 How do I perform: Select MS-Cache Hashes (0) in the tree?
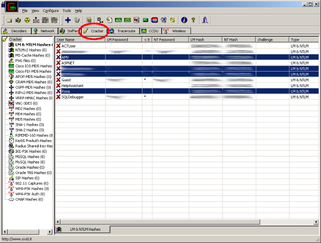click(x=33, y=56)
